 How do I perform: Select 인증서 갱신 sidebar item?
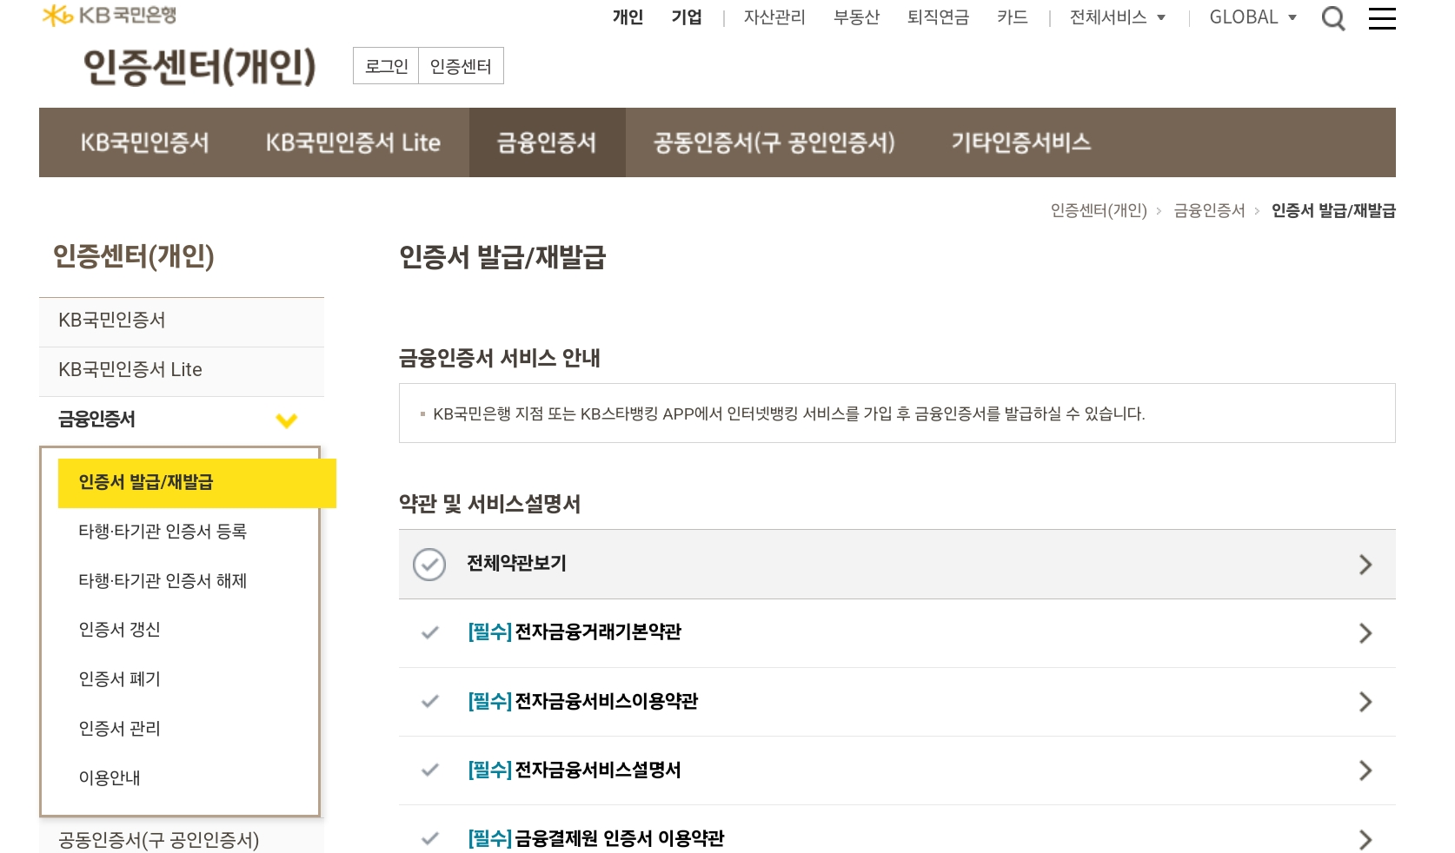[120, 630]
